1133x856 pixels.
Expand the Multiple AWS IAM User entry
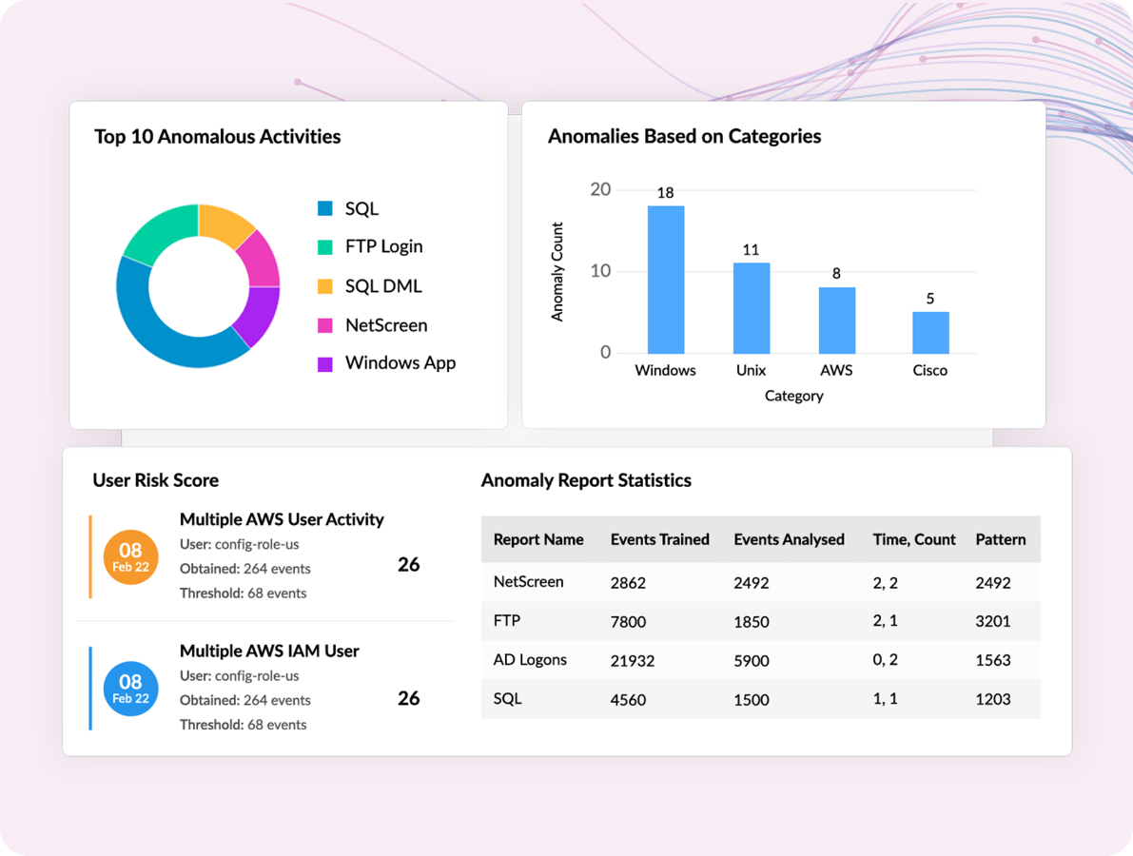pyautogui.click(x=269, y=651)
